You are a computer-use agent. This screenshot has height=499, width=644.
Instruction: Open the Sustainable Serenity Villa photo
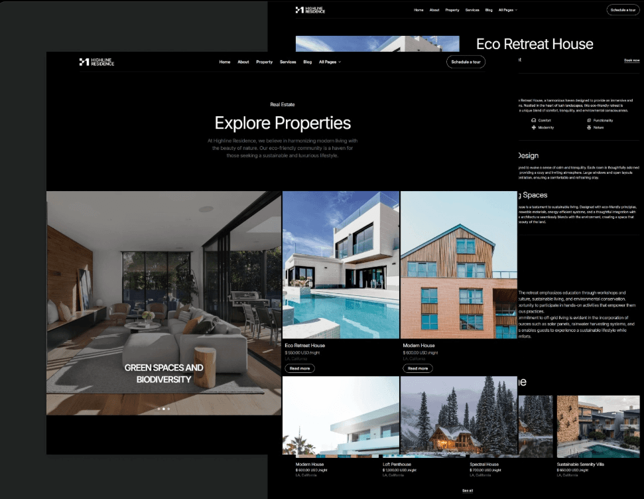[x=598, y=427]
